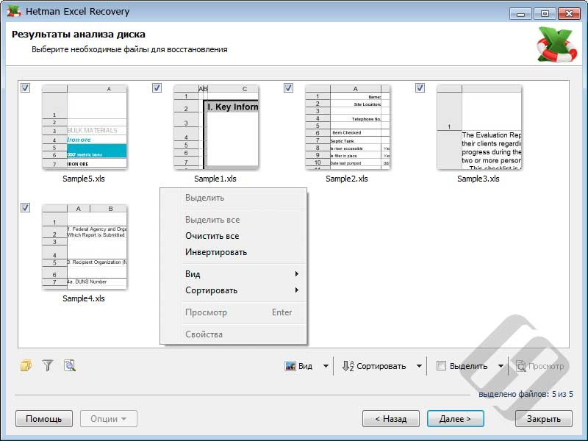Image resolution: width=588 pixels, height=441 pixels.
Task: Uncheck the Sample1.xls checkbox
Action: (x=157, y=87)
